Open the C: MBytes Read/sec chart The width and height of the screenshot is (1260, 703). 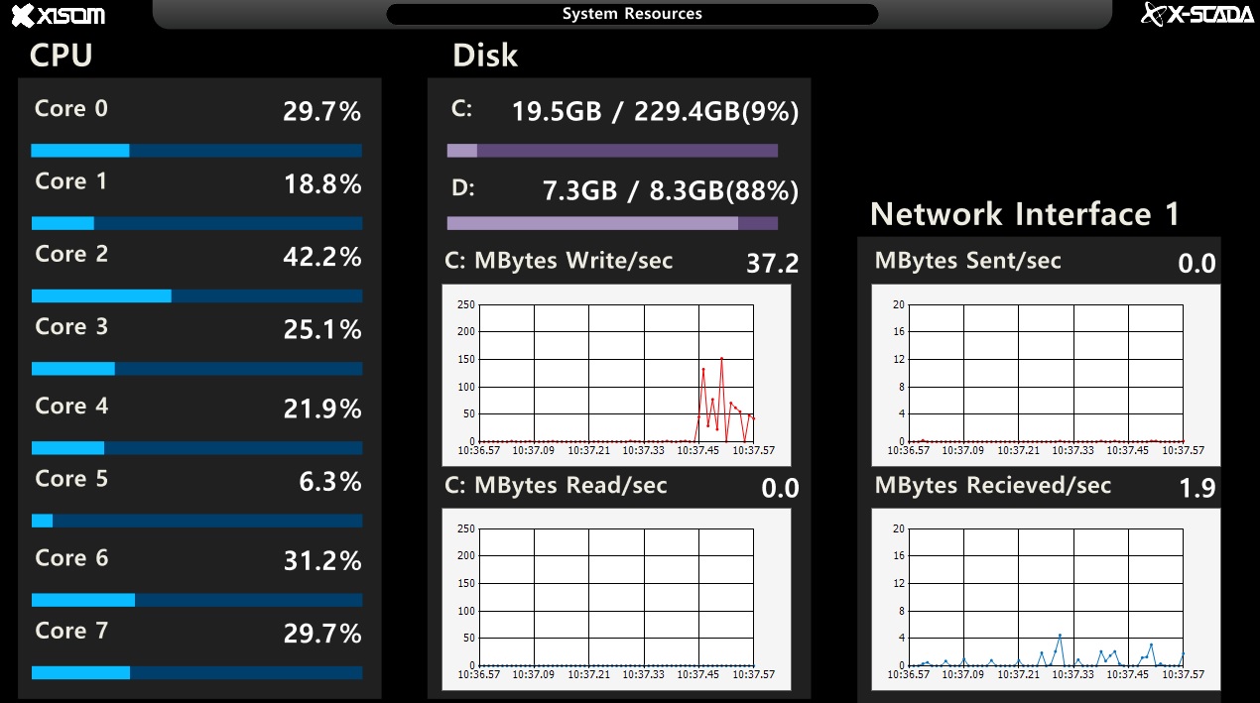point(616,599)
